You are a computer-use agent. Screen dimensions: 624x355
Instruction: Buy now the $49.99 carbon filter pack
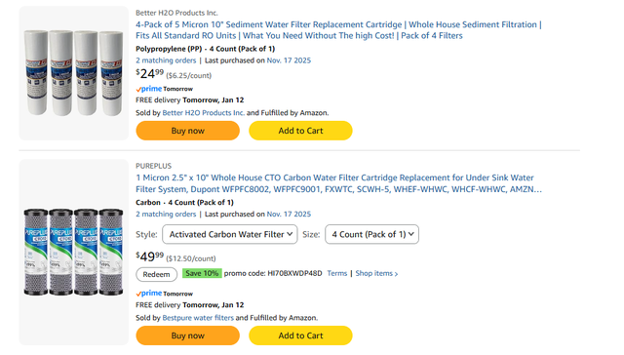click(188, 335)
